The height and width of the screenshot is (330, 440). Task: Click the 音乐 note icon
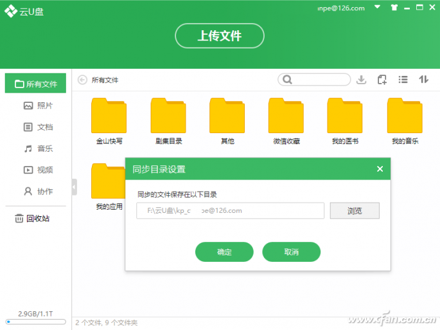pos(28,149)
